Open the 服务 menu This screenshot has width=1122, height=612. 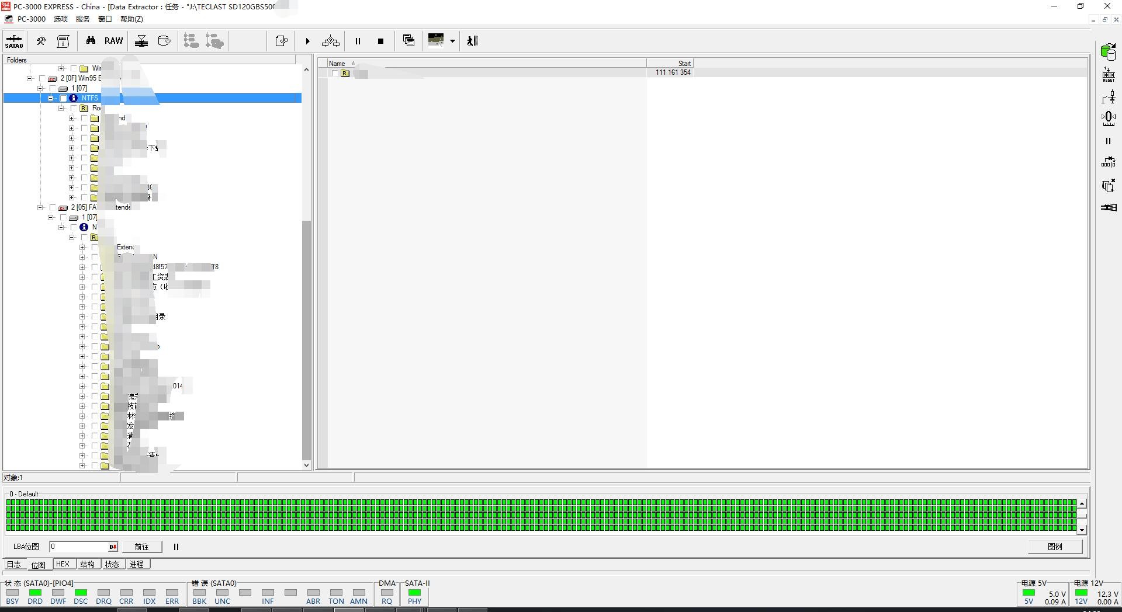coord(83,19)
